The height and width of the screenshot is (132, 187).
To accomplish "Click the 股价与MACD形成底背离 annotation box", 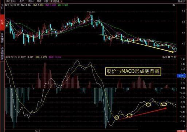I will point(133,71).
